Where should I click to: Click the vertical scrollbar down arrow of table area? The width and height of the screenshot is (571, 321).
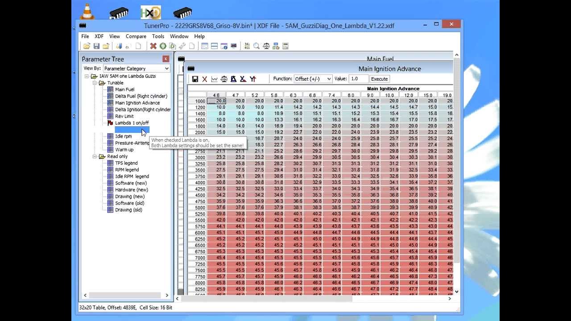coord(456,292)
